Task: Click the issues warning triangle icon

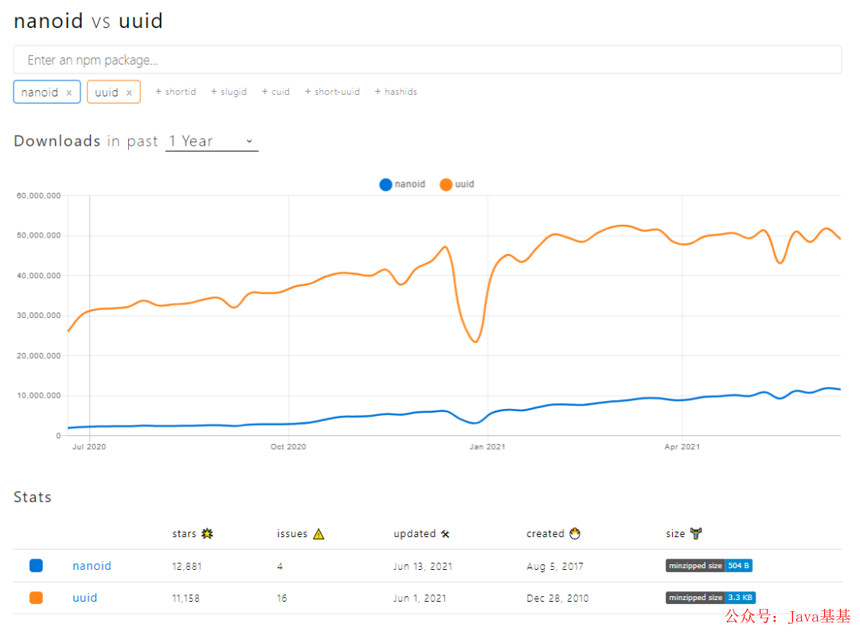Action: 319,534
